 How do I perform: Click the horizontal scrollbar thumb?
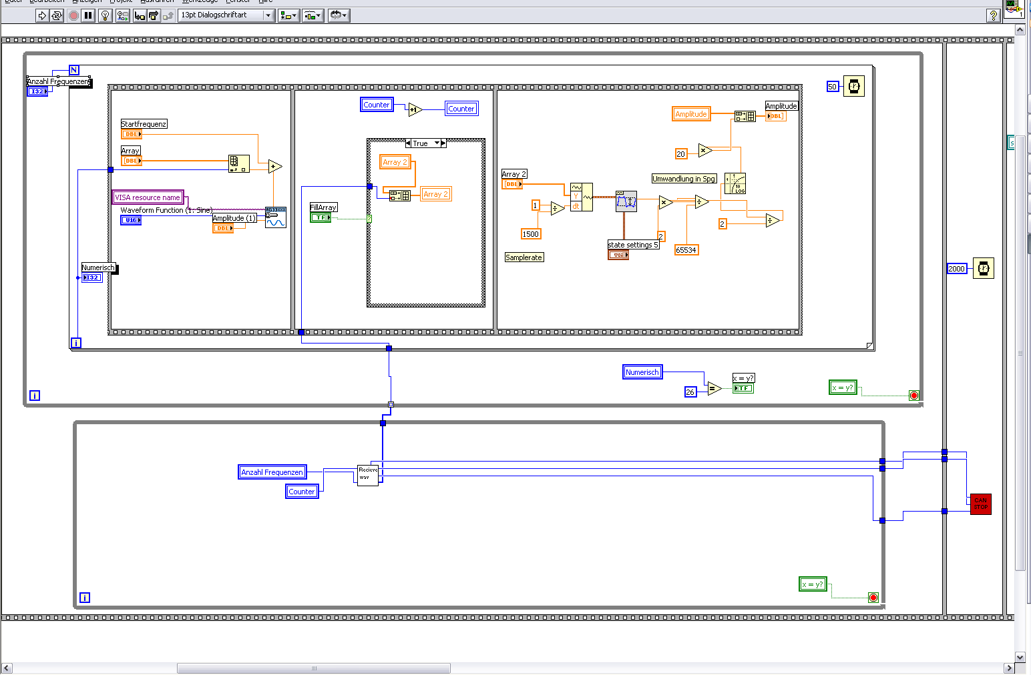tap(314, 668)
